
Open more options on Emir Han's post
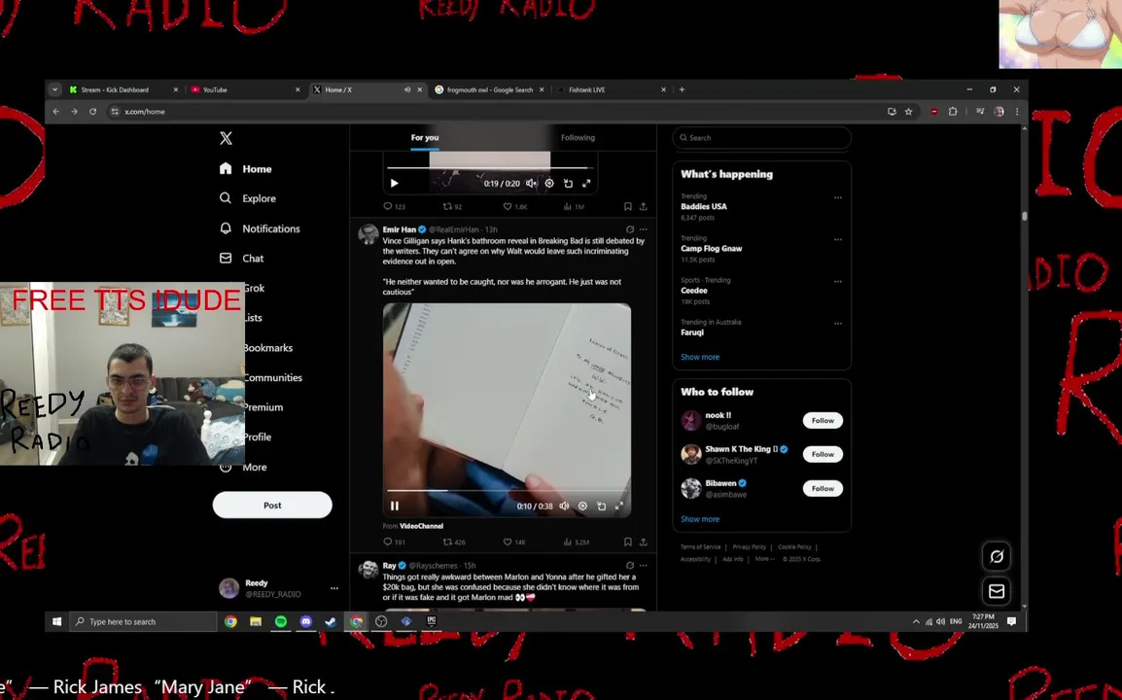(x=644, y=229)
